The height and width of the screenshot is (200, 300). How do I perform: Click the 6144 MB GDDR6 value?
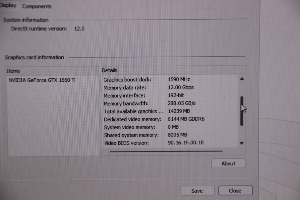tap(186, 119)
